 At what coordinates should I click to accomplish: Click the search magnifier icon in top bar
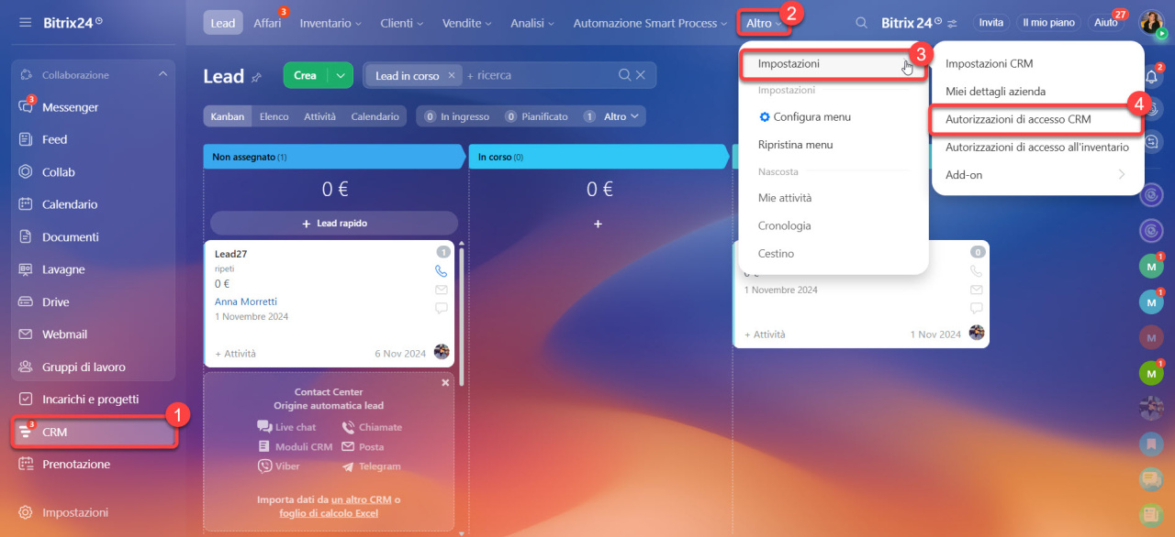861,23
